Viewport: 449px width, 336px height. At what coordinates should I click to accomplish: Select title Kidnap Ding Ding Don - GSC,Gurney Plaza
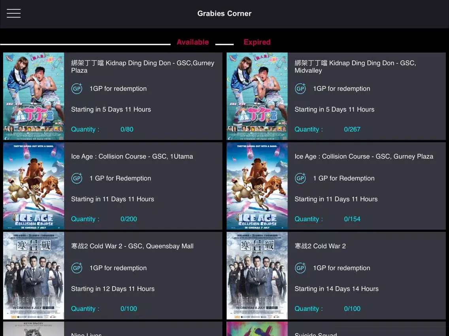[143, 67]
